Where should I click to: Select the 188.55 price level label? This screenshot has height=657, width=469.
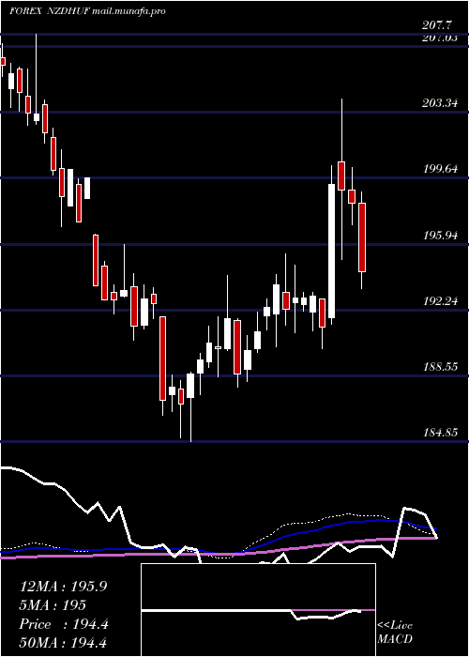click(440, 367)
